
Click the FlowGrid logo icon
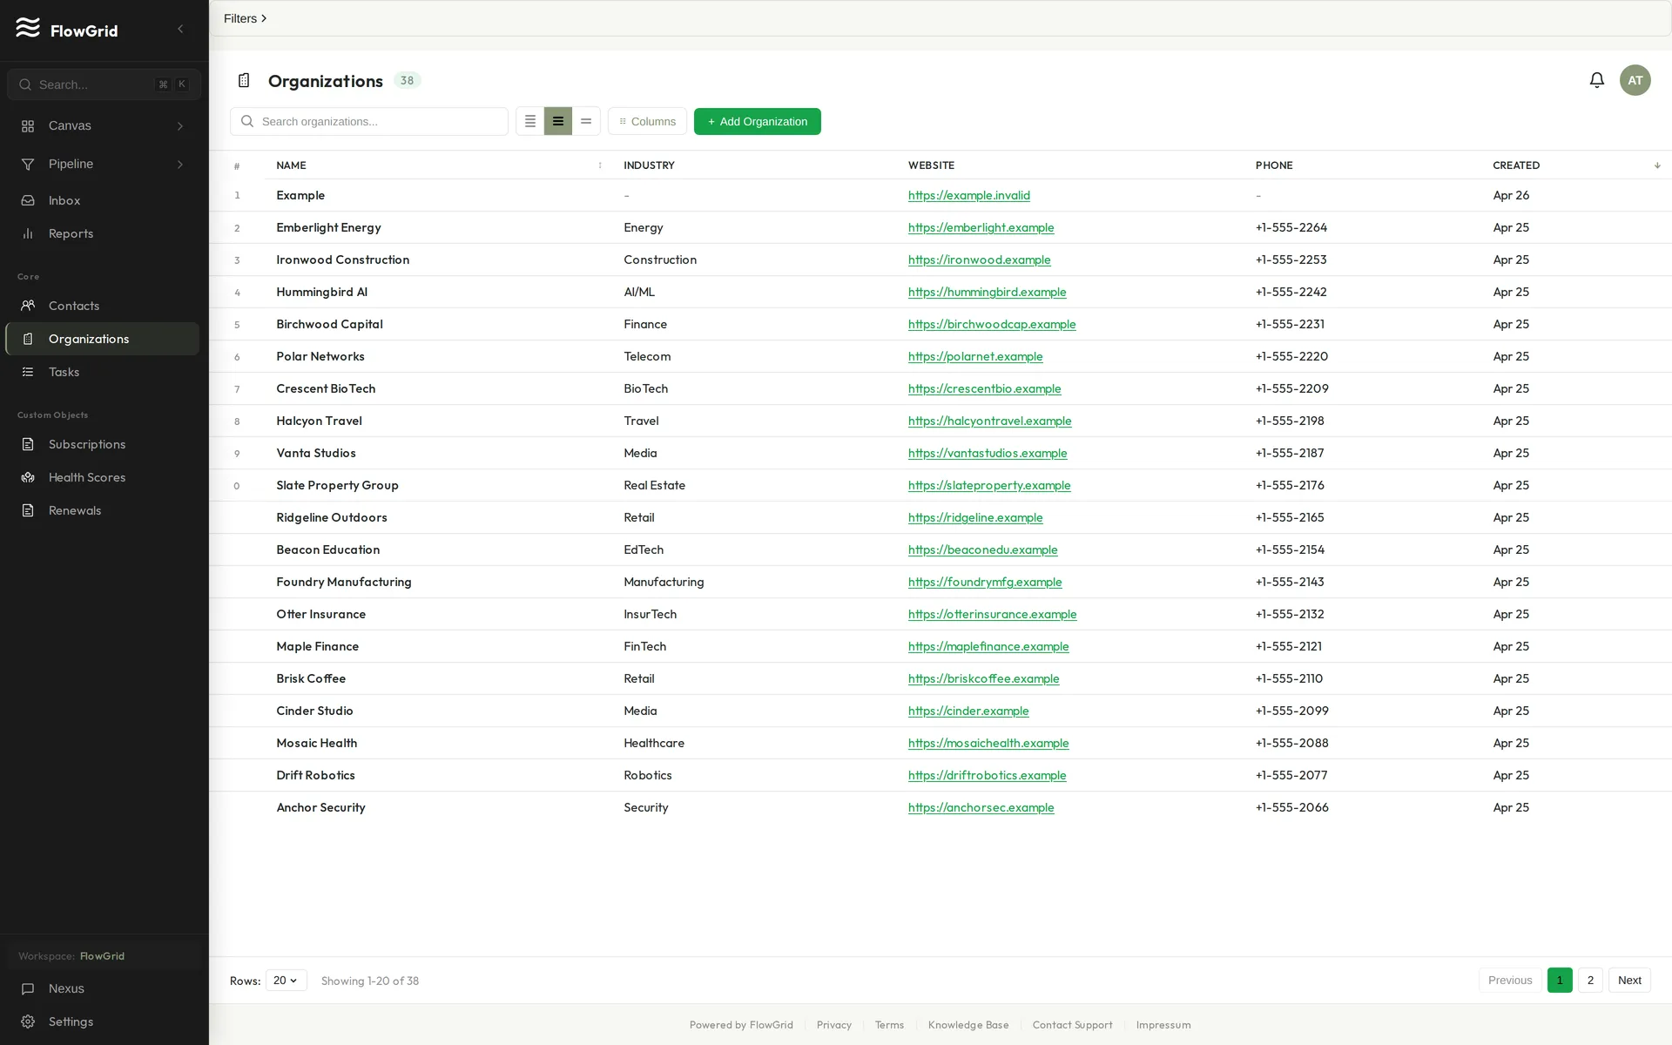28,28
